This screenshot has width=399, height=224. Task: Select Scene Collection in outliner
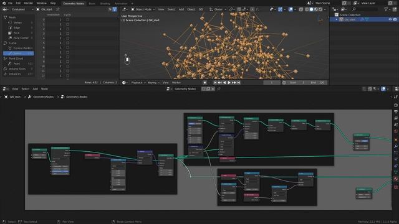coord(350,15)
